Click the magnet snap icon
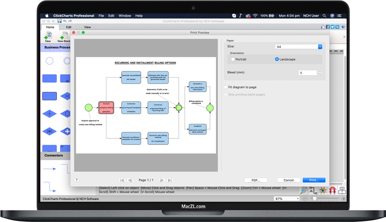 tap(332, 190)
